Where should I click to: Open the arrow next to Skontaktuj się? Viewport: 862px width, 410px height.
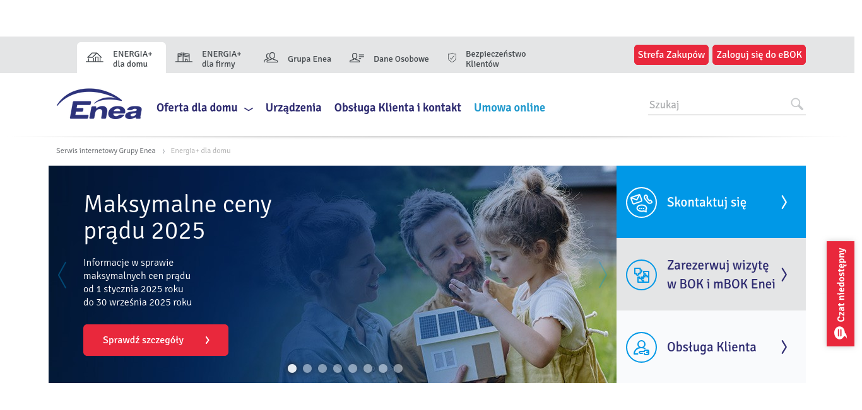pos(784,202)
